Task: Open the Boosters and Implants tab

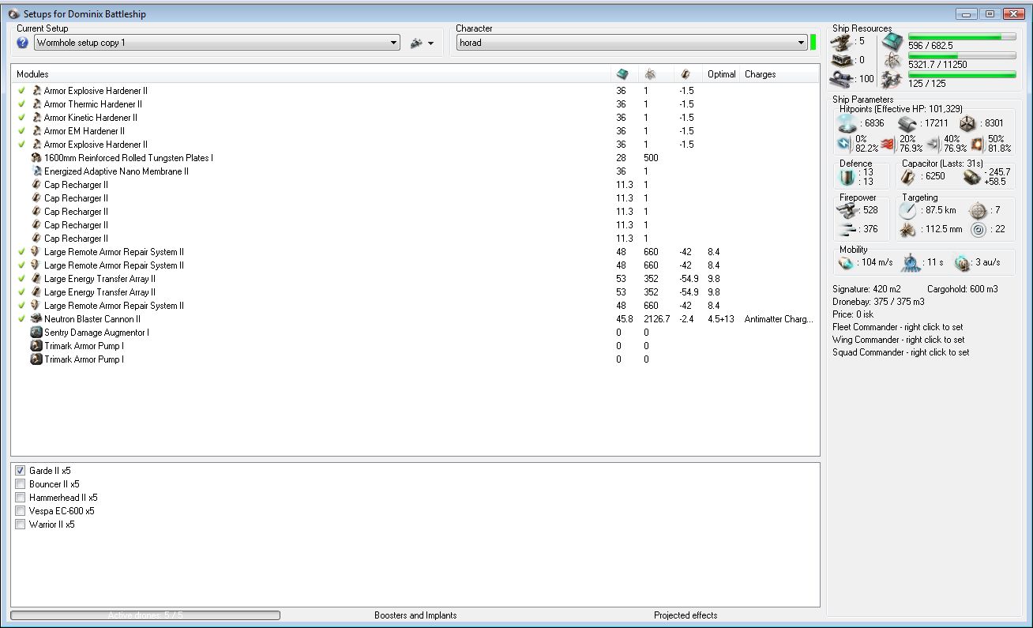Action: click(x=415, y=615)
